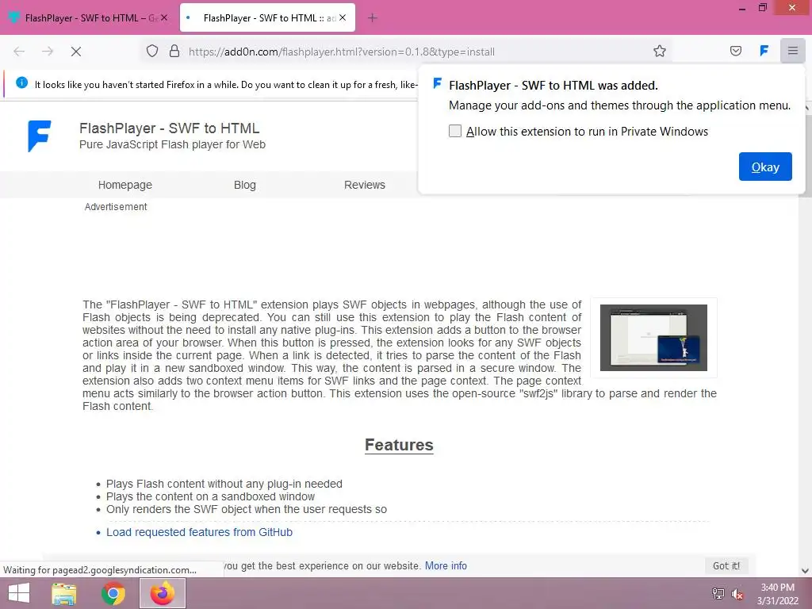Click the Firefox refresh notification text

[226, 84]
